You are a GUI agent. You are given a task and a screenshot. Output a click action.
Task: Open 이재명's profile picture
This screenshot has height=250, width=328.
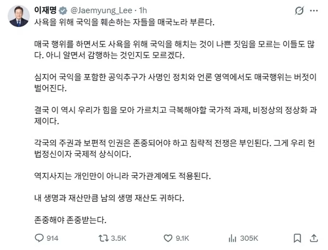[x=19, y=16]
